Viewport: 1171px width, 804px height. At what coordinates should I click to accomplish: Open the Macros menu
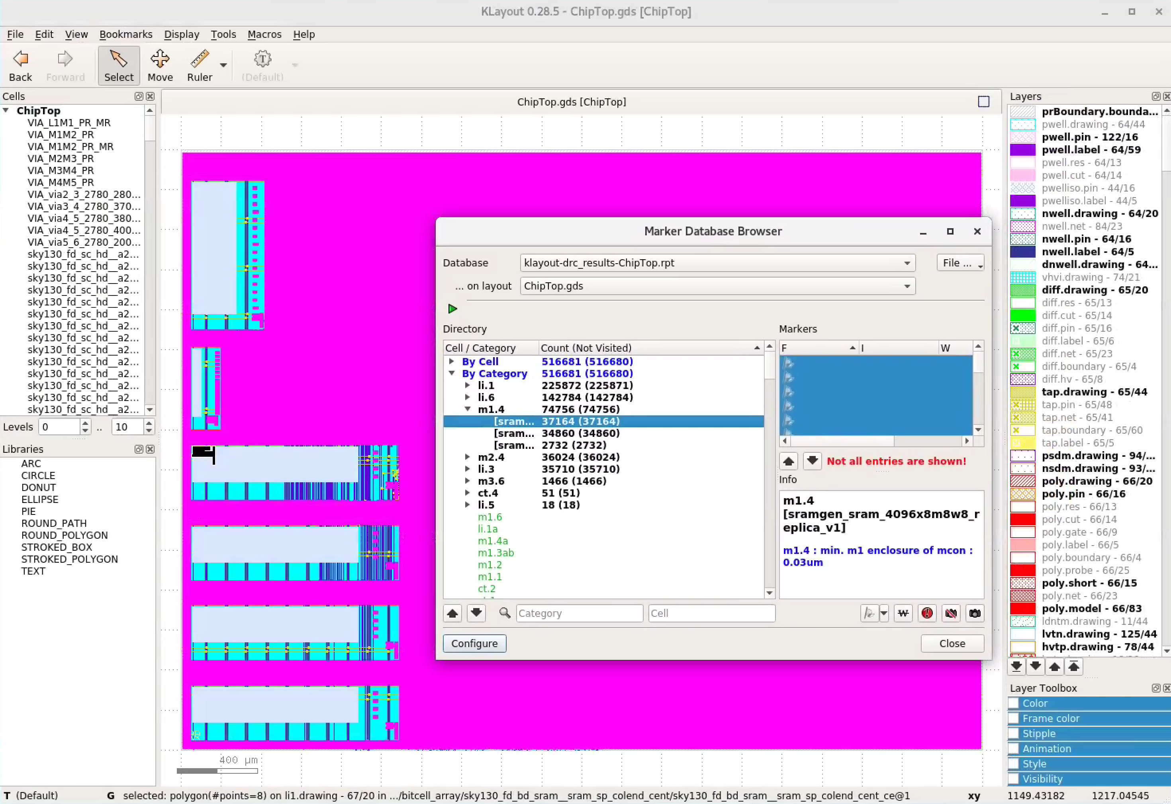264,34
